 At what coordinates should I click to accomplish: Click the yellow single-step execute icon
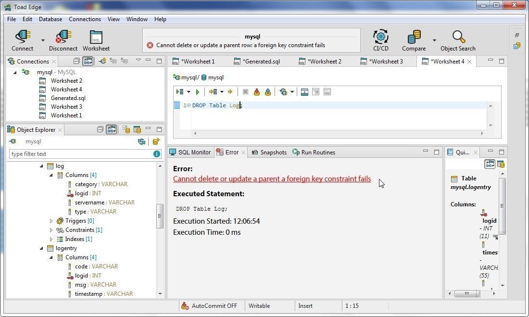[230, 92]
